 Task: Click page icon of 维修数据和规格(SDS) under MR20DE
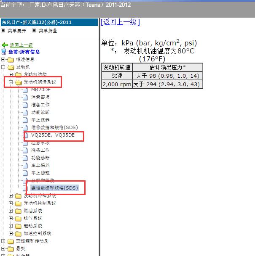25,127
